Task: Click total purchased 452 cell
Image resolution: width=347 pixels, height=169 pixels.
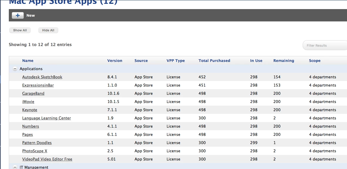Action: click(202, 77)
